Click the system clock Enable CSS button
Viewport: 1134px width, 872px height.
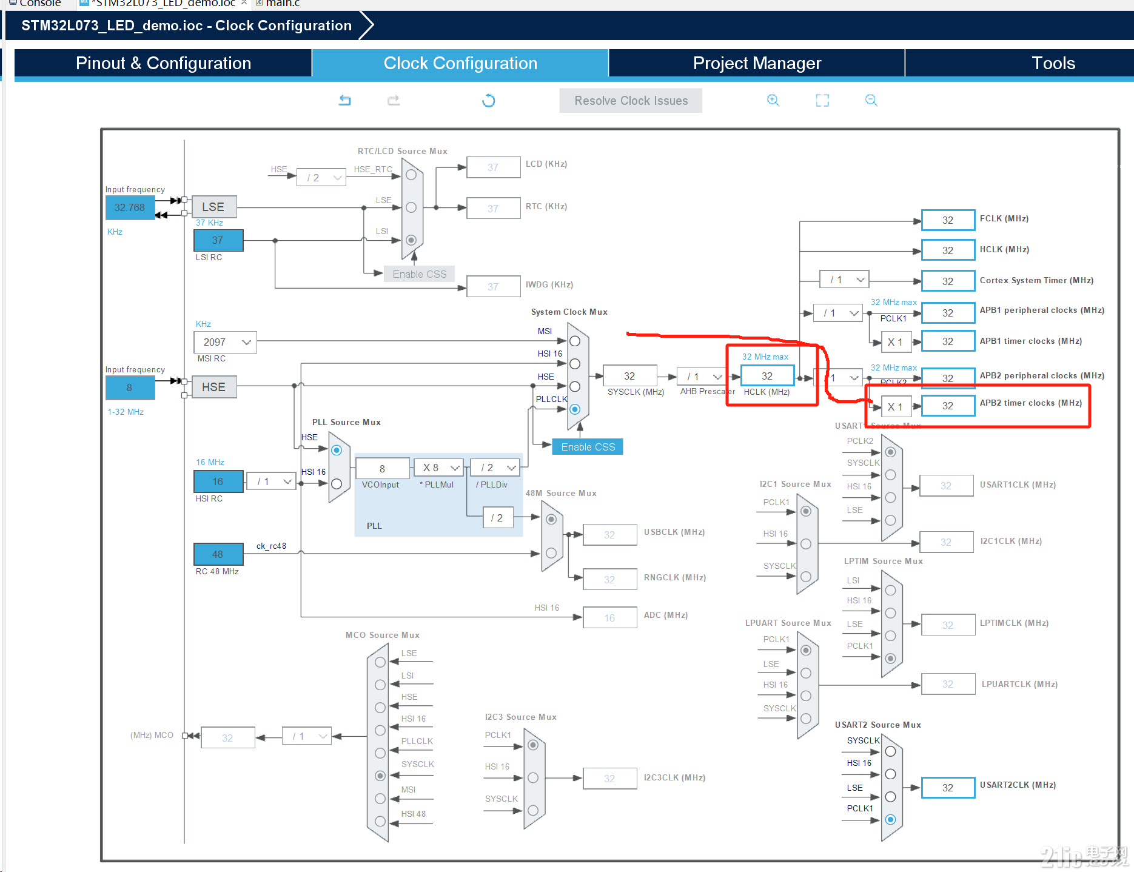pyautogui.click(x=588, y=447)
